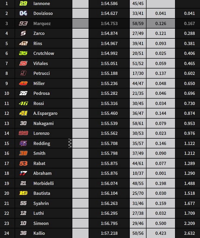Select the highlighted 0.126 gap cell for Marquez
The height and width of the screenshot is (238, 200).
click(x=160, y=24)
